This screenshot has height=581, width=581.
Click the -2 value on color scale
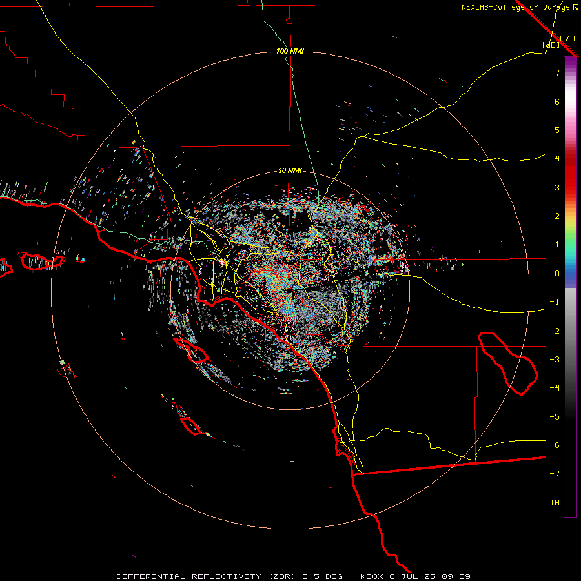click(x=555, y=331)
